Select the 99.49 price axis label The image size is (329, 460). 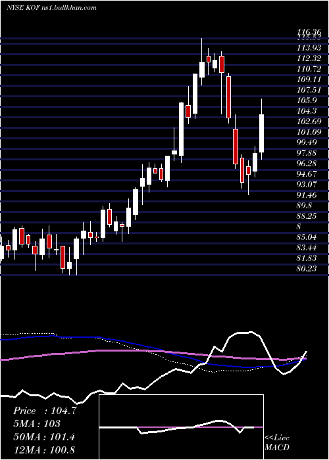point(307,143)
